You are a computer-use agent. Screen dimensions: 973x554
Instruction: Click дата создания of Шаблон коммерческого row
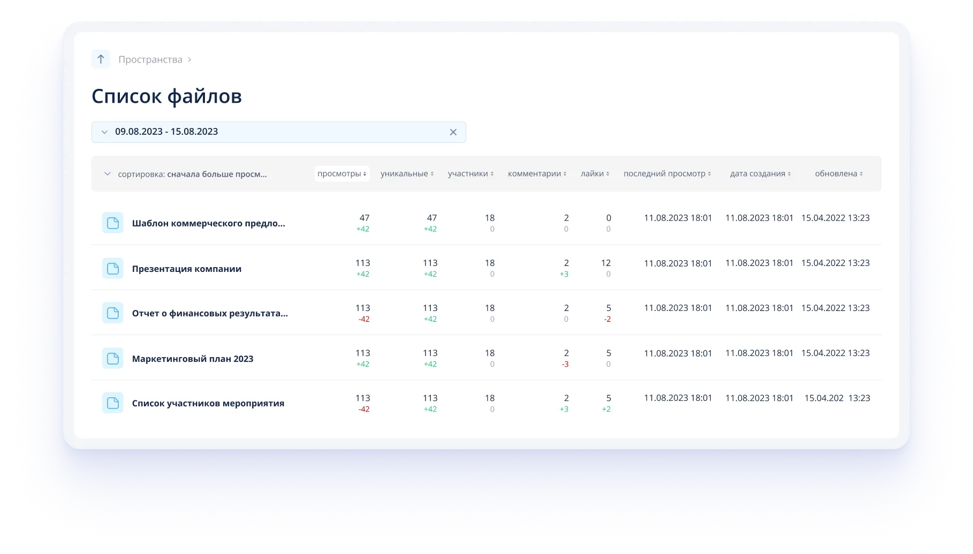[x=759, y=218]
